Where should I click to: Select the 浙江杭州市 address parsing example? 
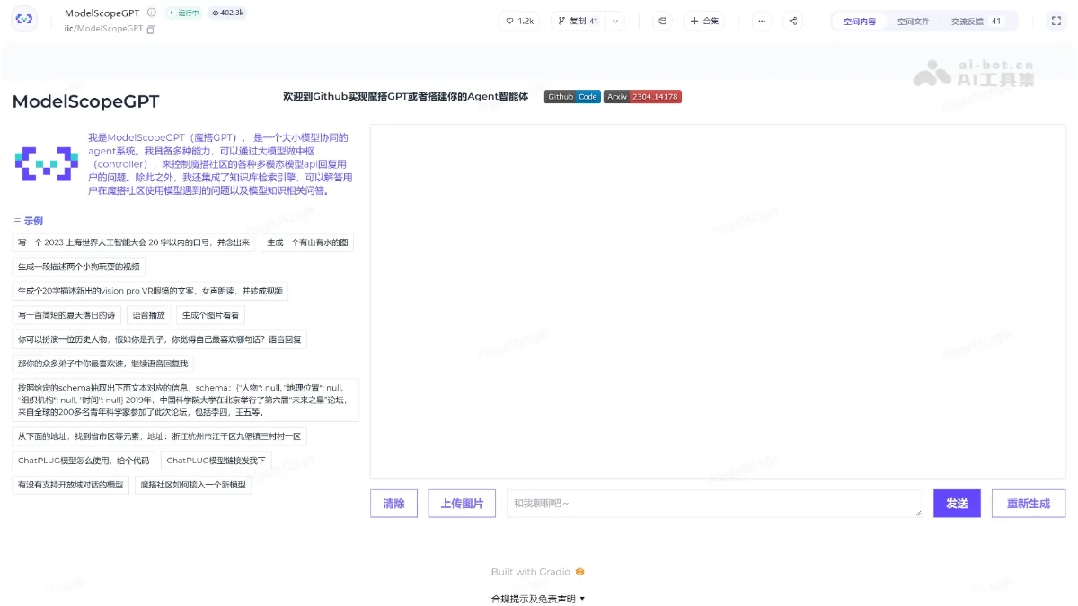coord(160,436)
